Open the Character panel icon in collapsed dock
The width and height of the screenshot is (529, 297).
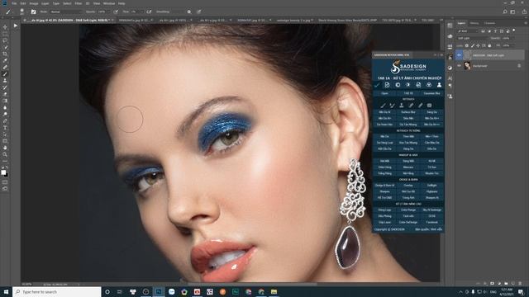pos(450,78)
